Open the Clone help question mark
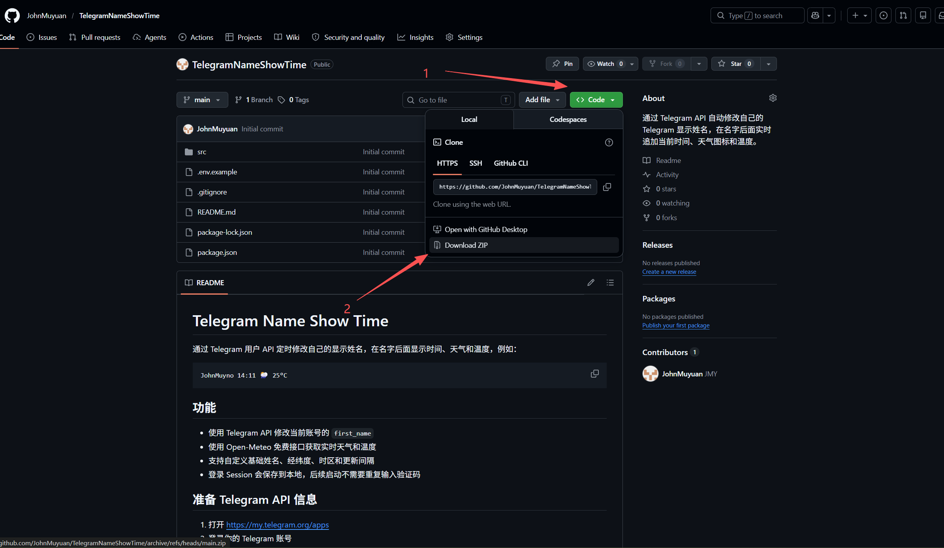This screenshot has width=944, height=548. click(x=609, y=142)
